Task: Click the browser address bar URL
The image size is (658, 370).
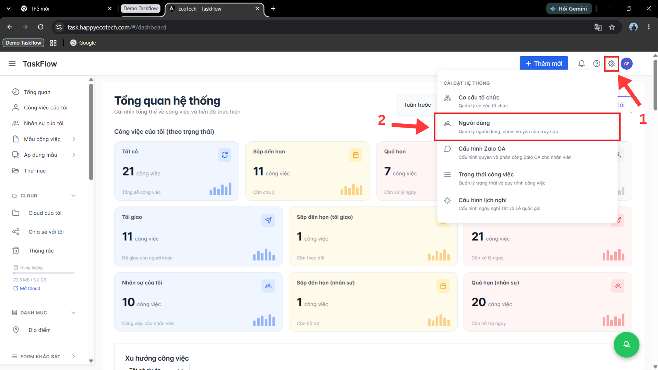Action: pos(117,27)
